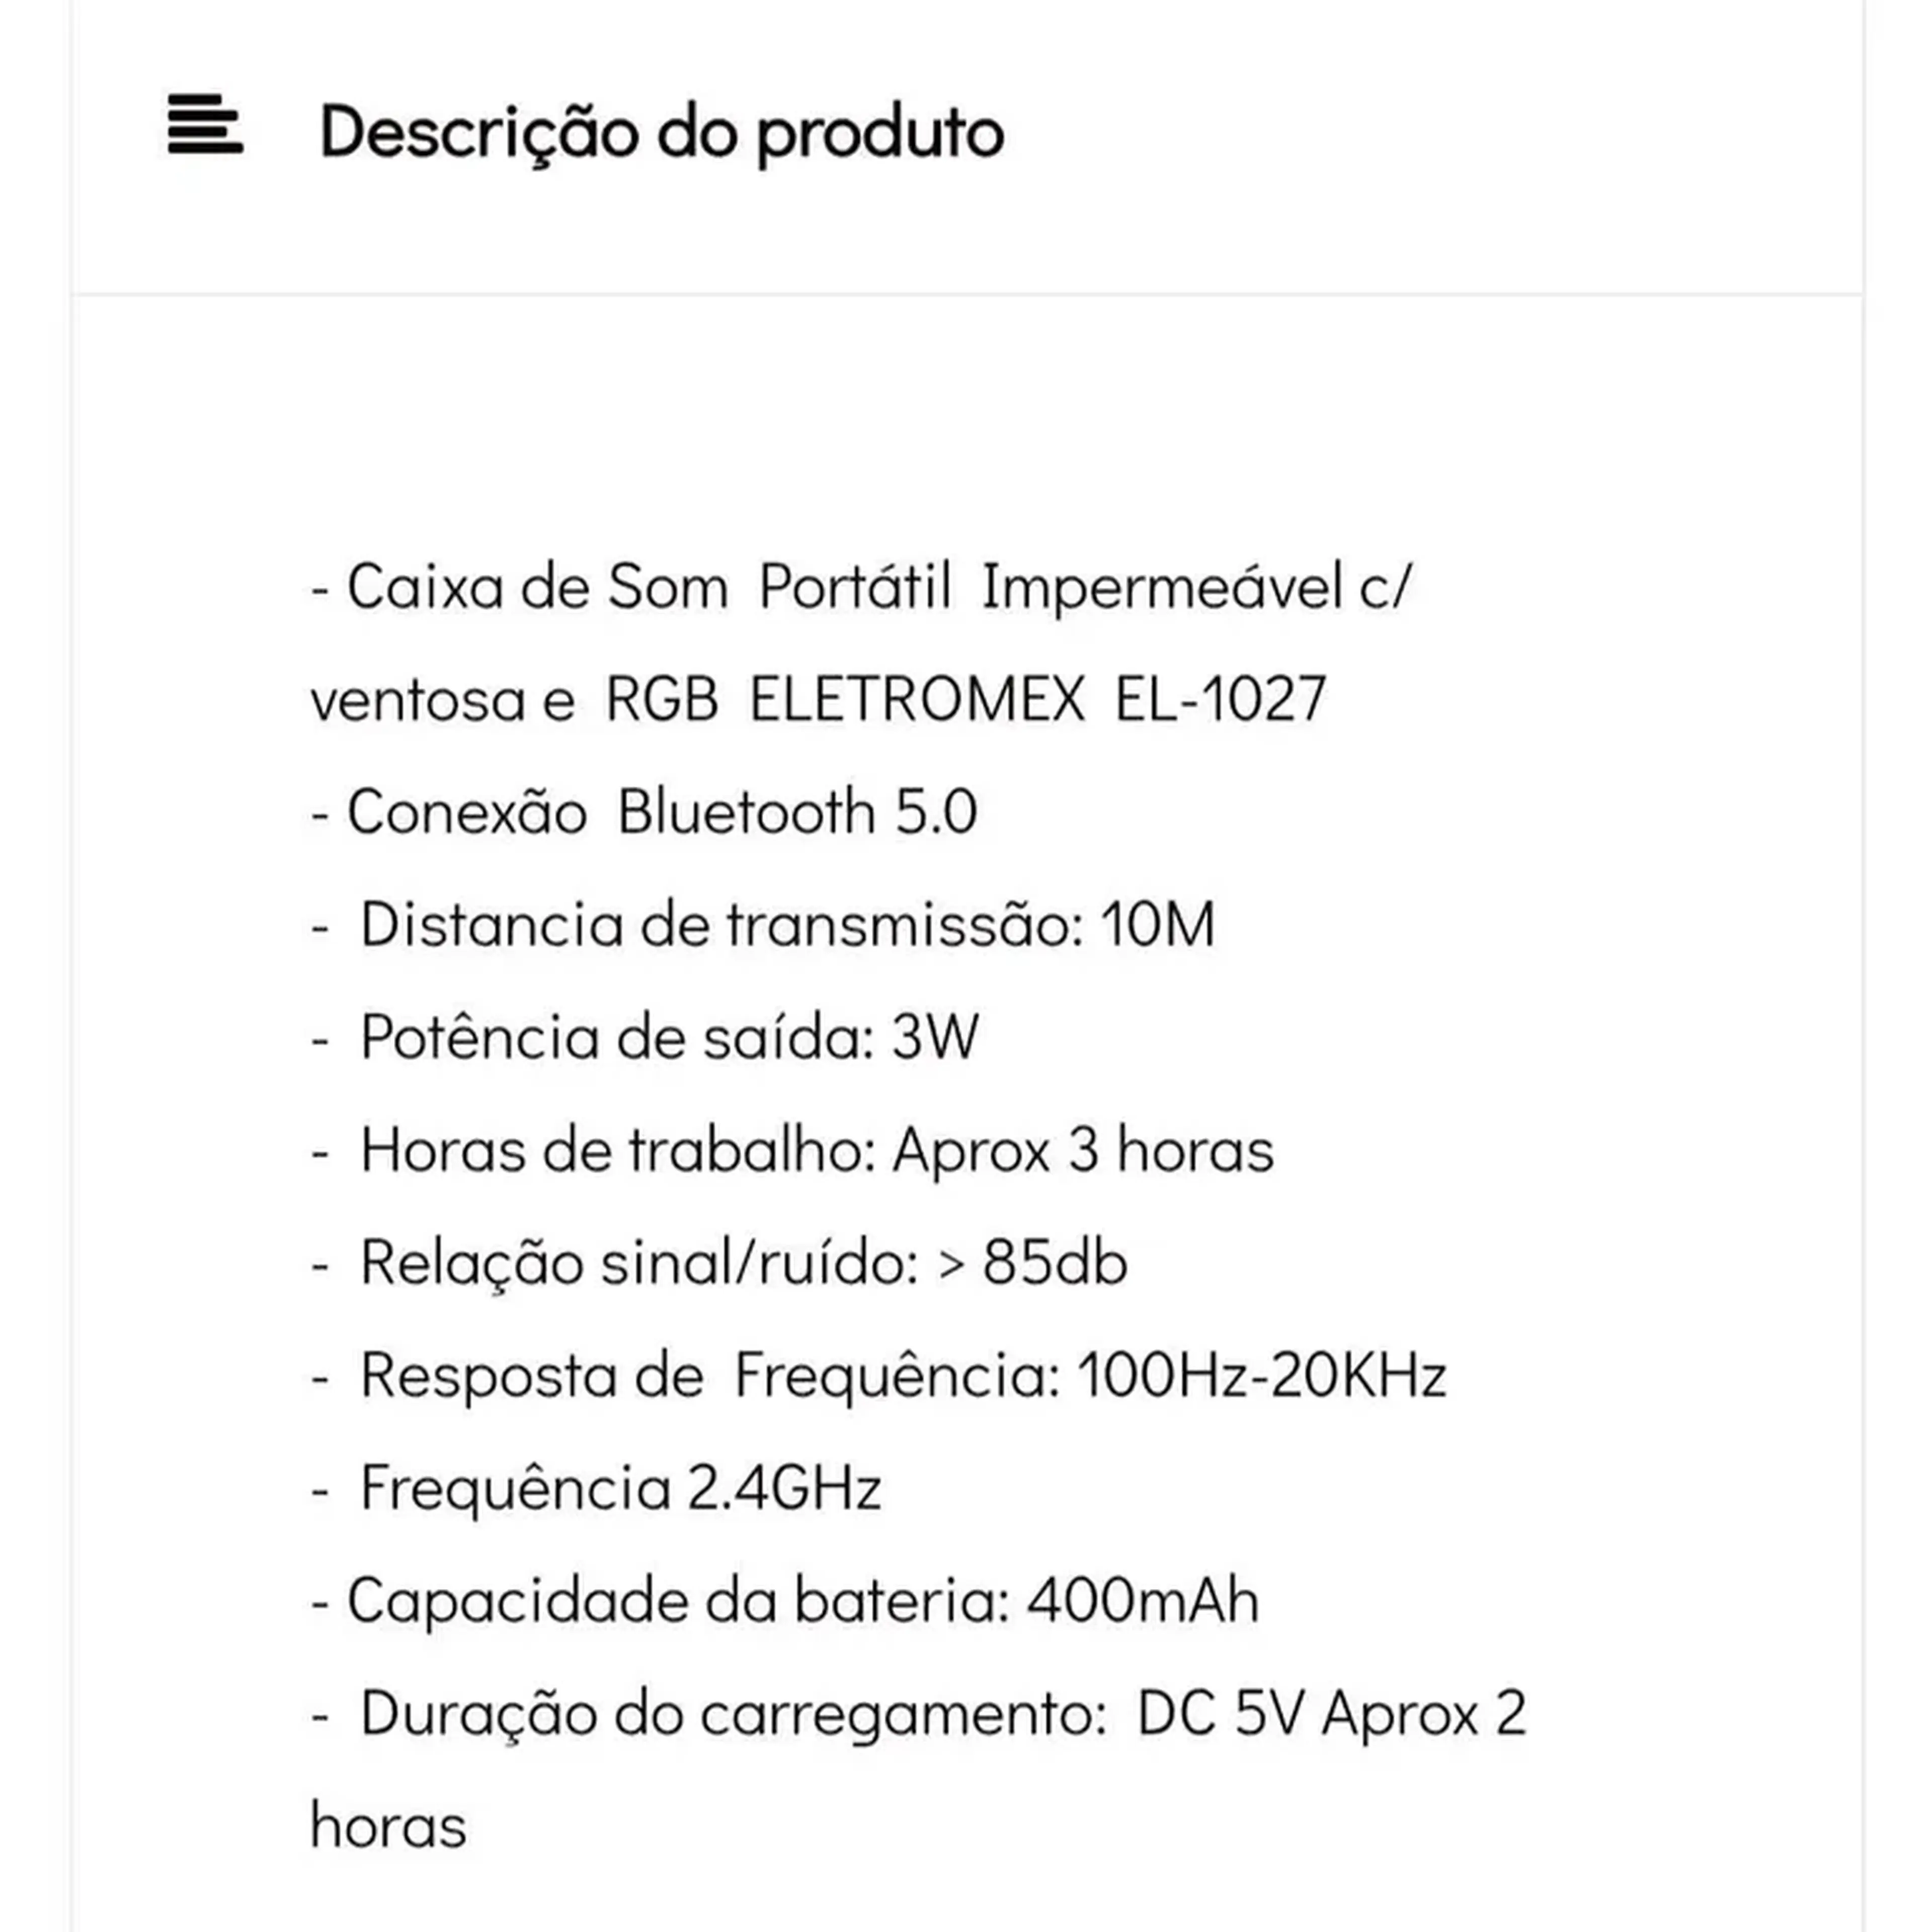Image resolution: width=1932 pixels, height=1932 pixels.
Task: Click the description lines icon
Action: (205, 124)
